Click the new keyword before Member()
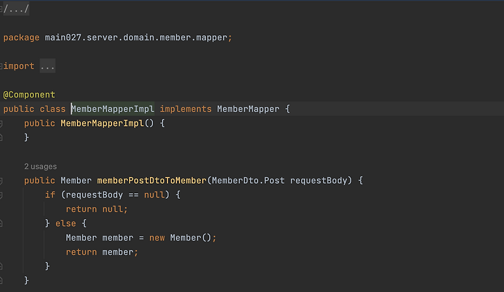The width and height of the screenshot is (504, 292). coord(157,238)
